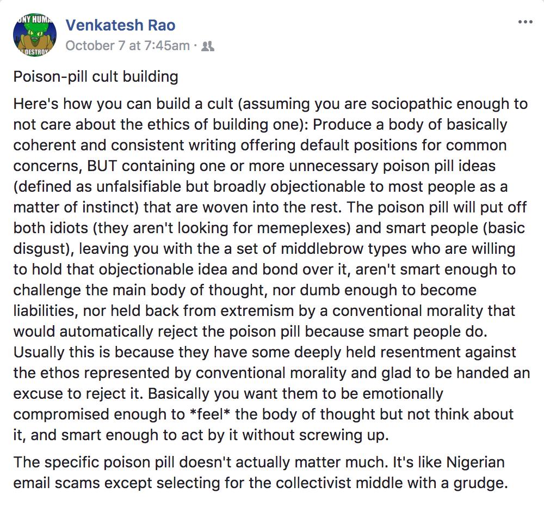This screenshot has height=511, width=544.
Task: Click the capitalized word BUT in post
Action: pyautogui.click(x=102, y=166)
